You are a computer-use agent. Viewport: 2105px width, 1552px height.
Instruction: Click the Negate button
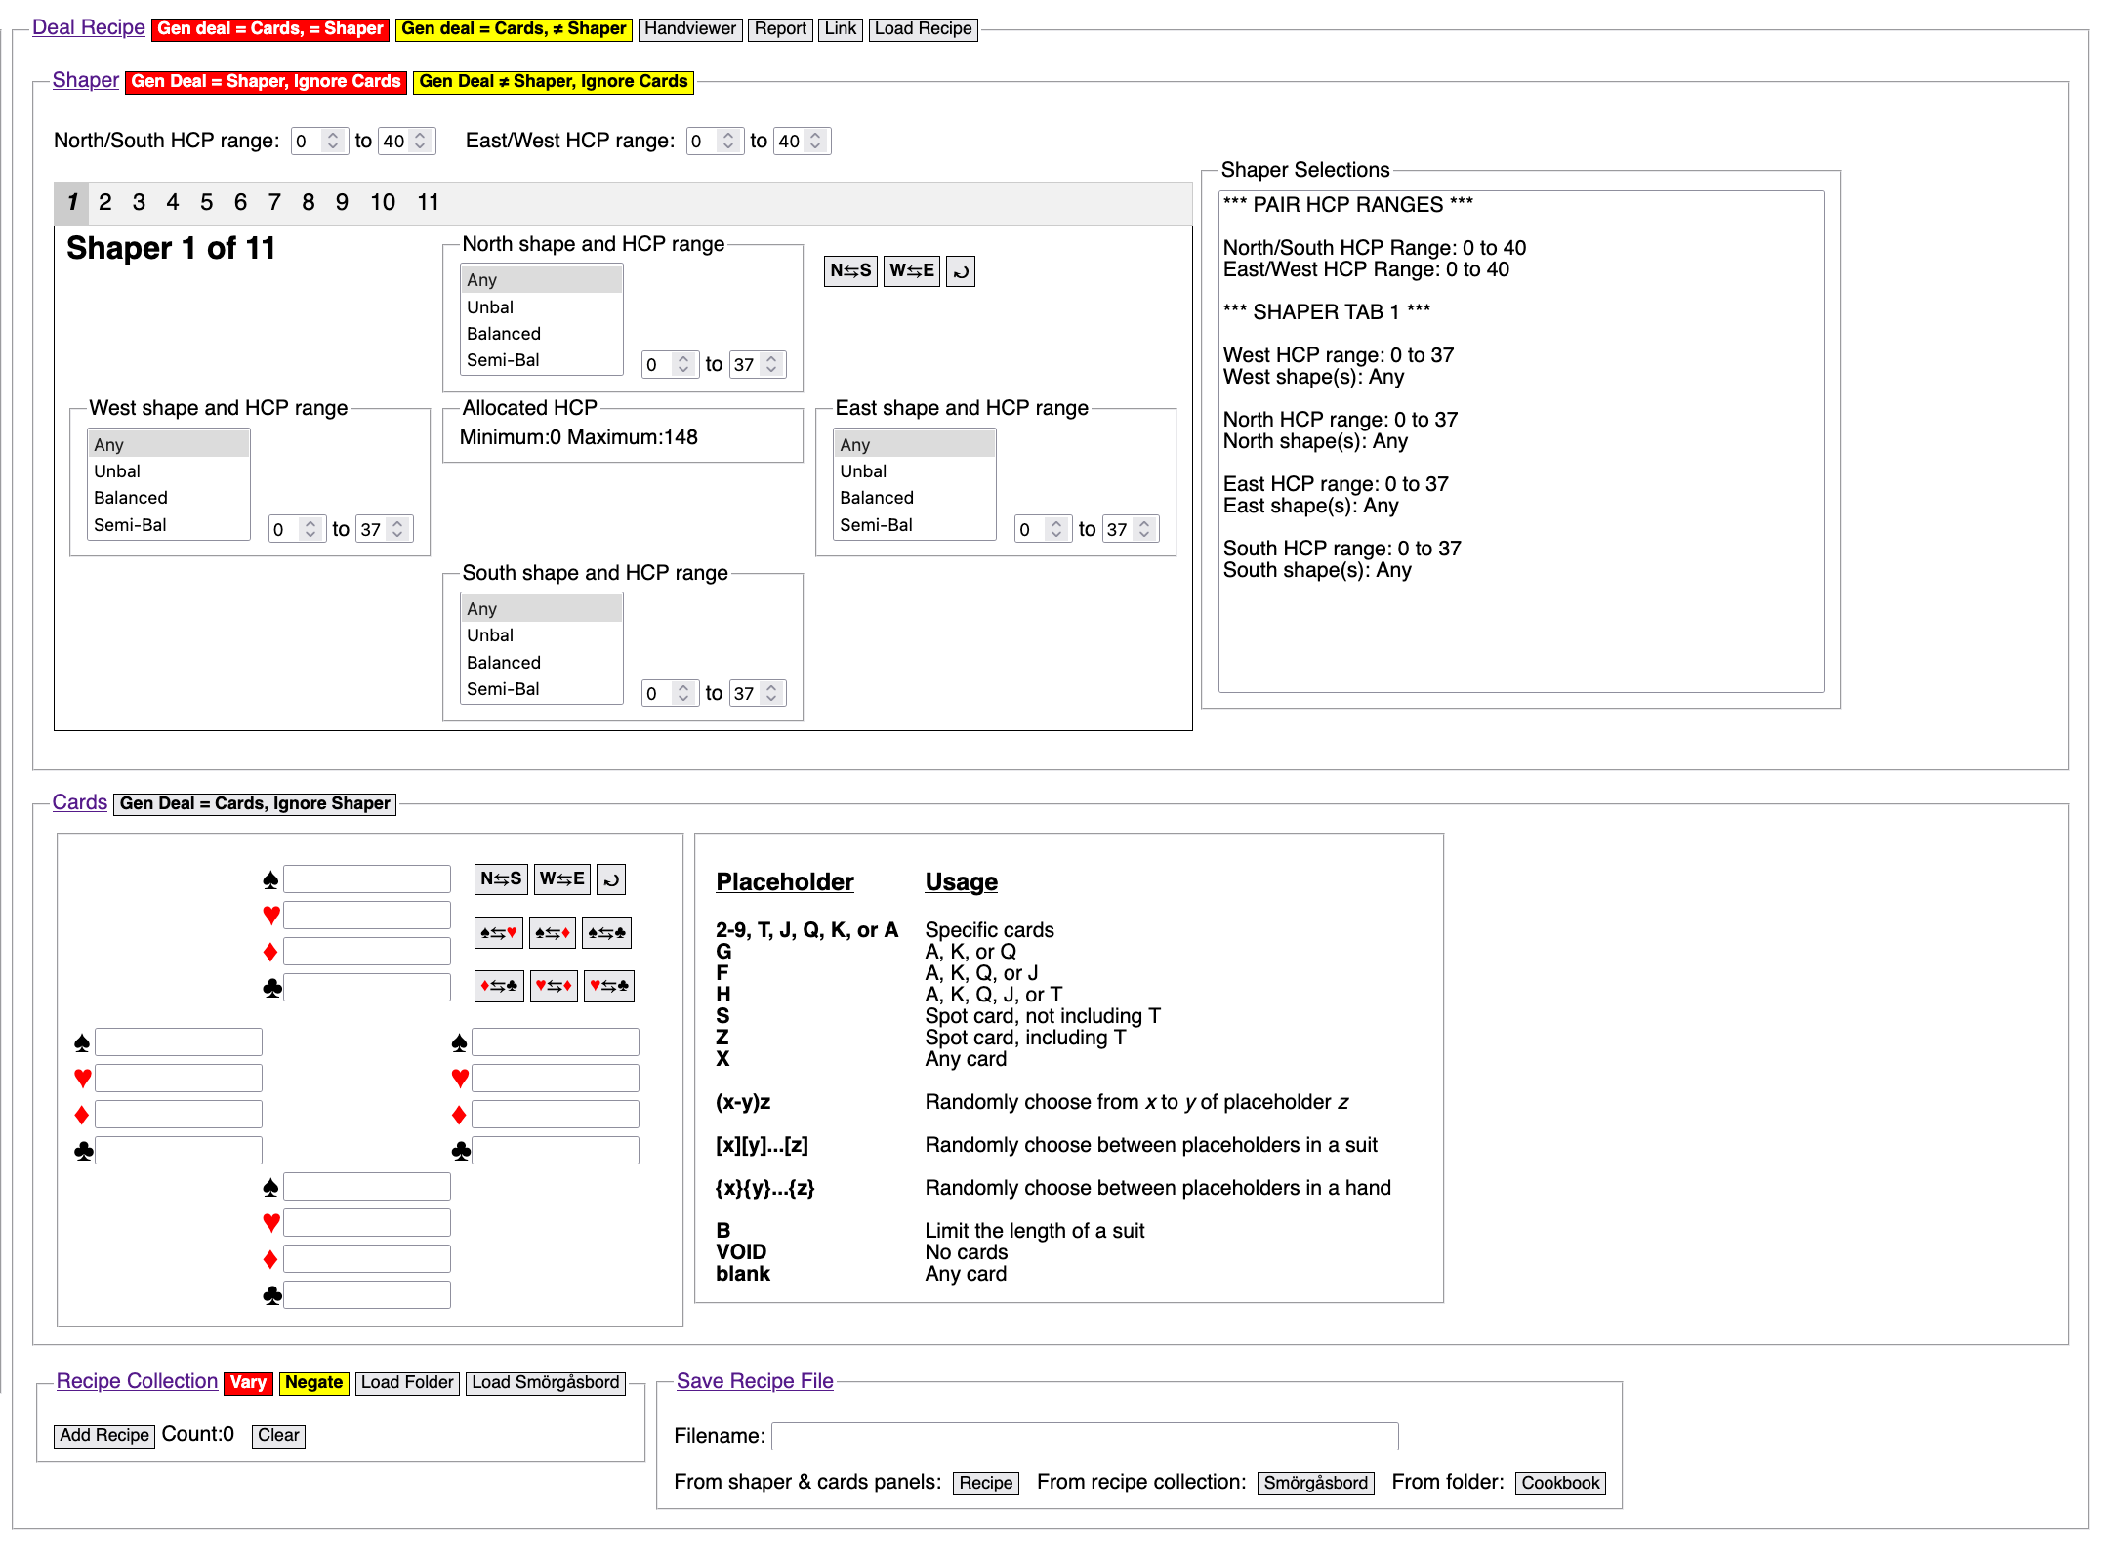pos(313,1383)
